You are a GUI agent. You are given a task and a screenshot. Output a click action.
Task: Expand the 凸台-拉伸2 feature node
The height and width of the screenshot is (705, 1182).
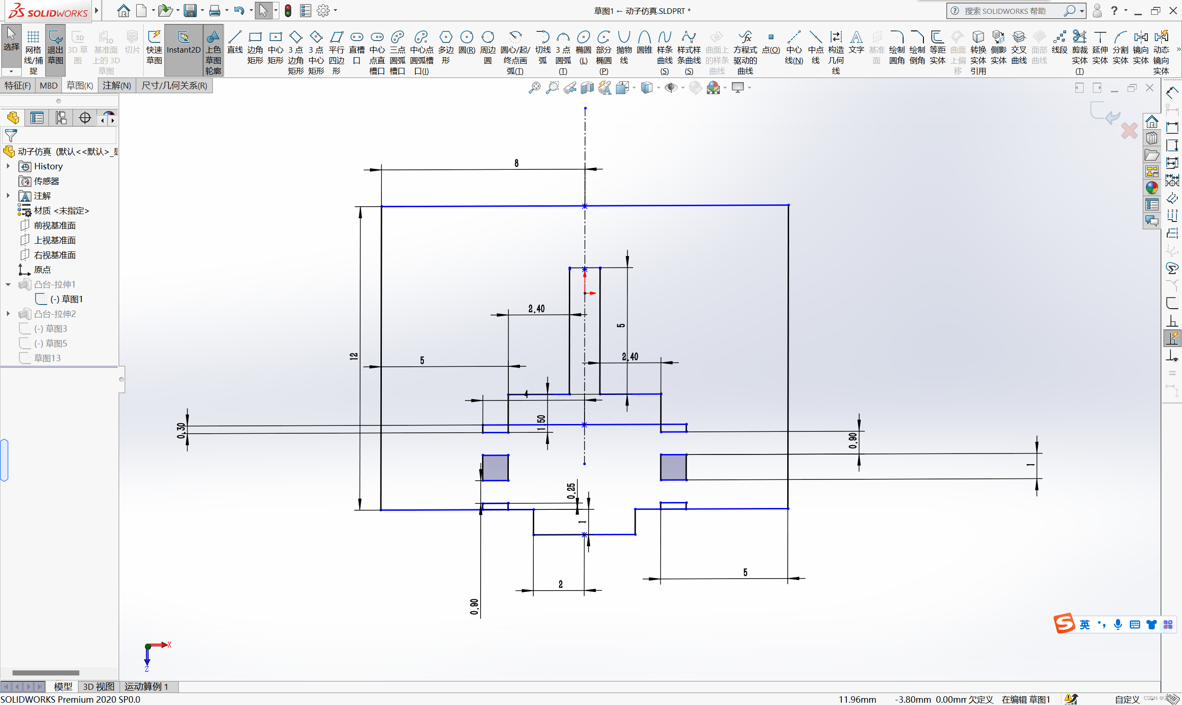point(8,314)
